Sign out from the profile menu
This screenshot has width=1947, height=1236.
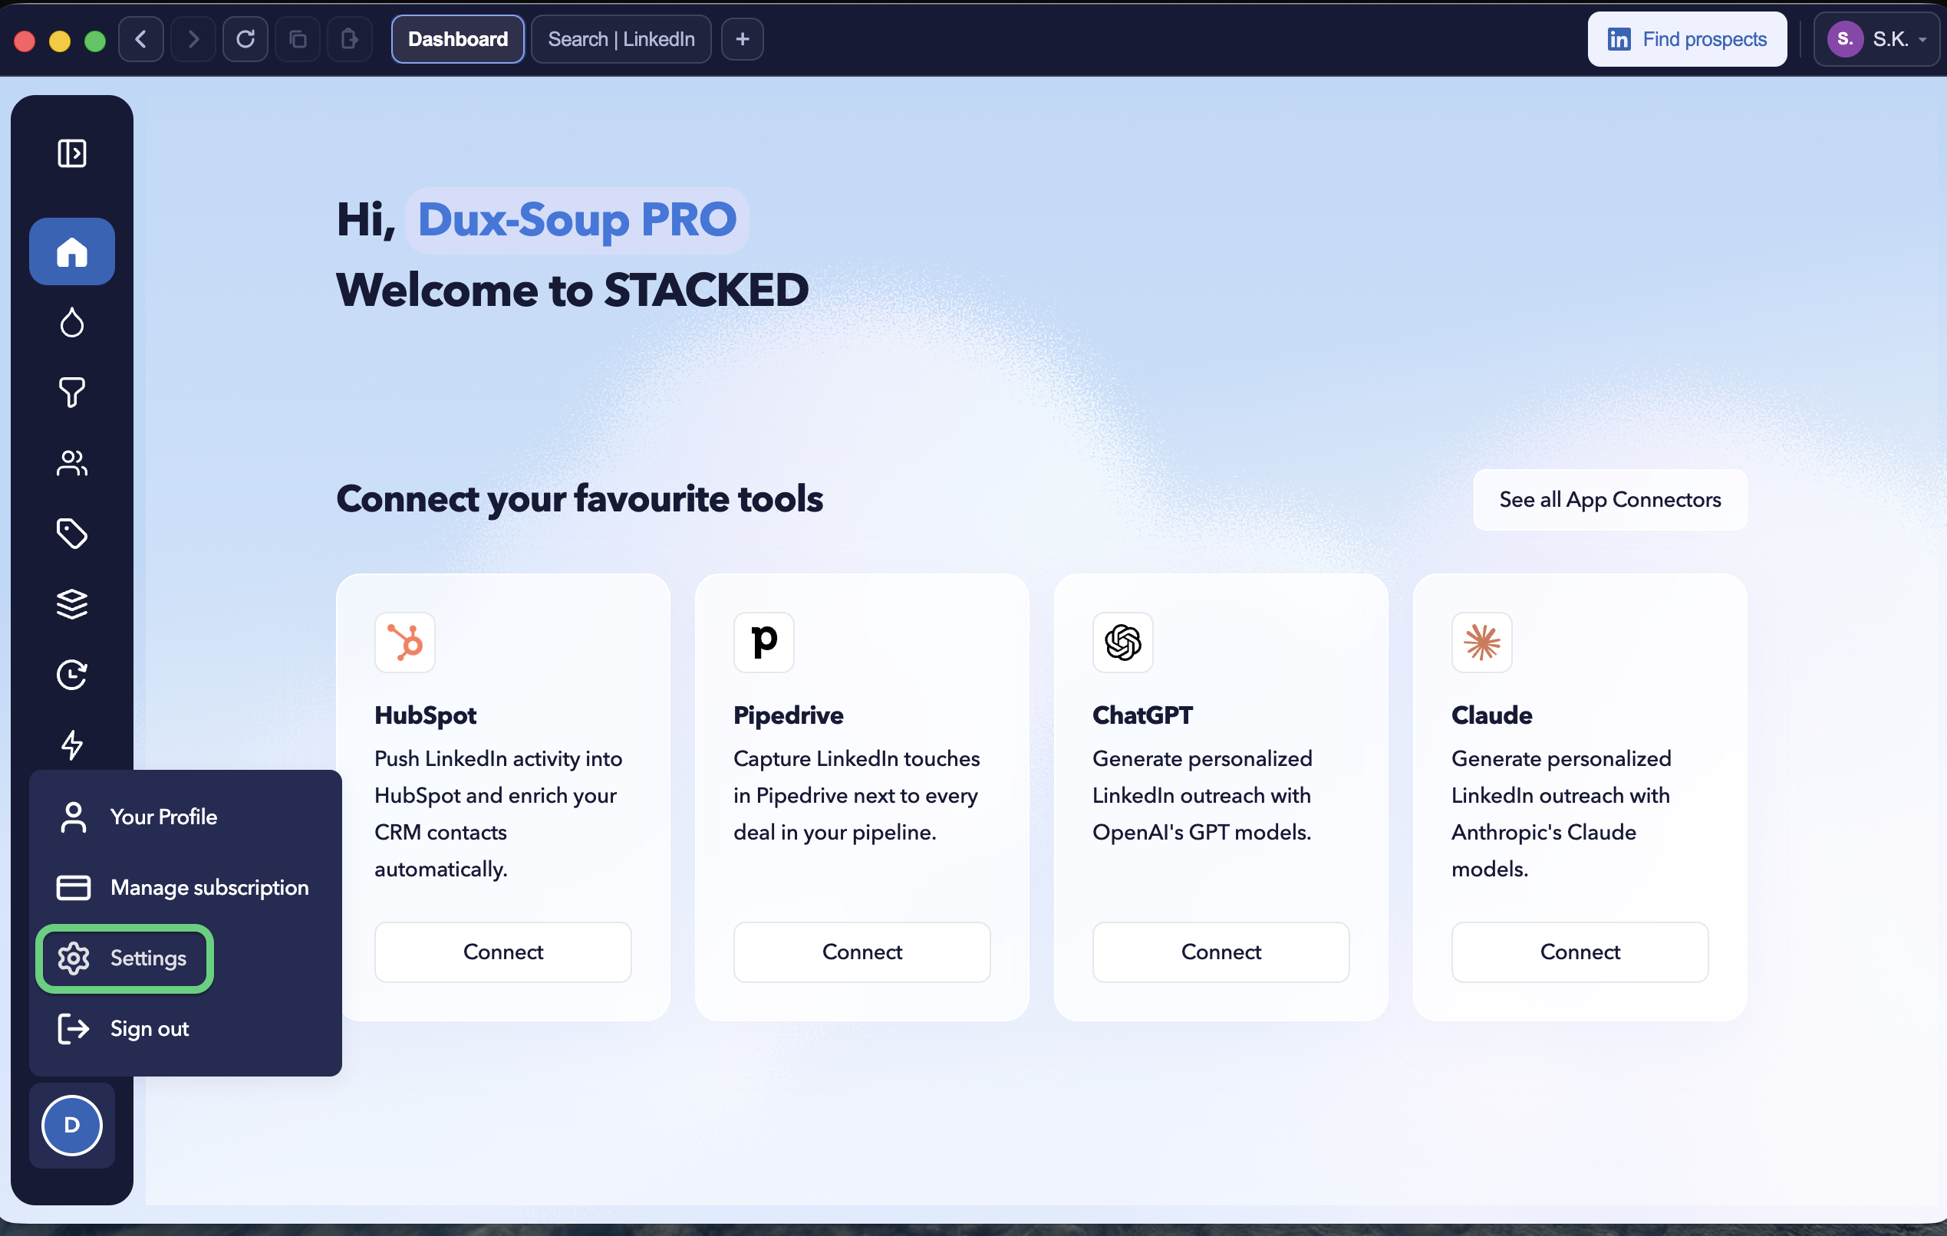pyautogui.click(x=124, y=1029)
